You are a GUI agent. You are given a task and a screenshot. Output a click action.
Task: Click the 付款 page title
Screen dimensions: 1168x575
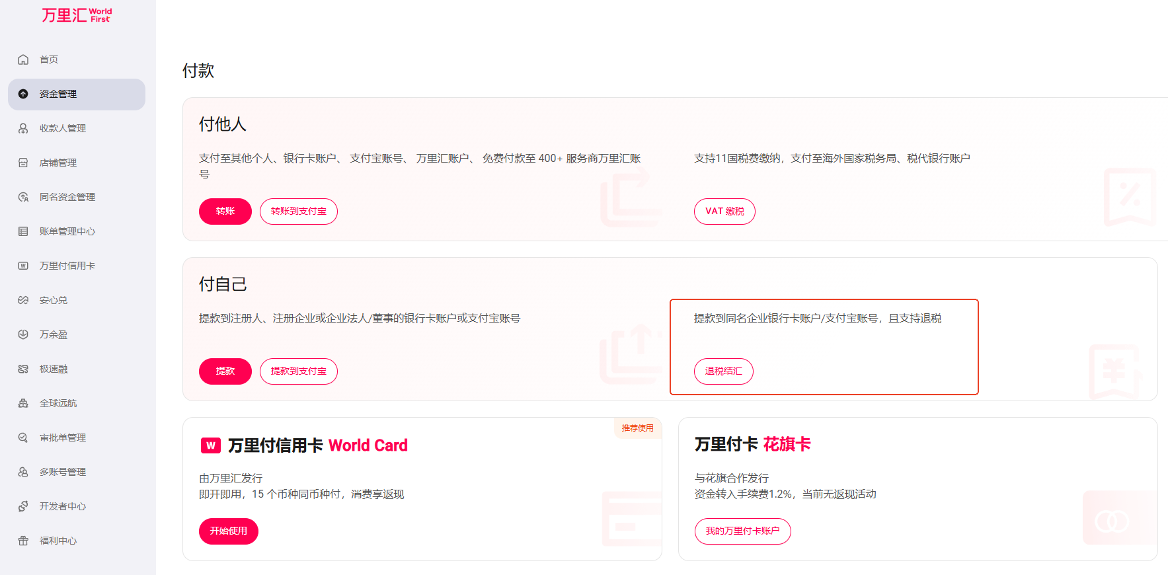click(x=198, y=71)
